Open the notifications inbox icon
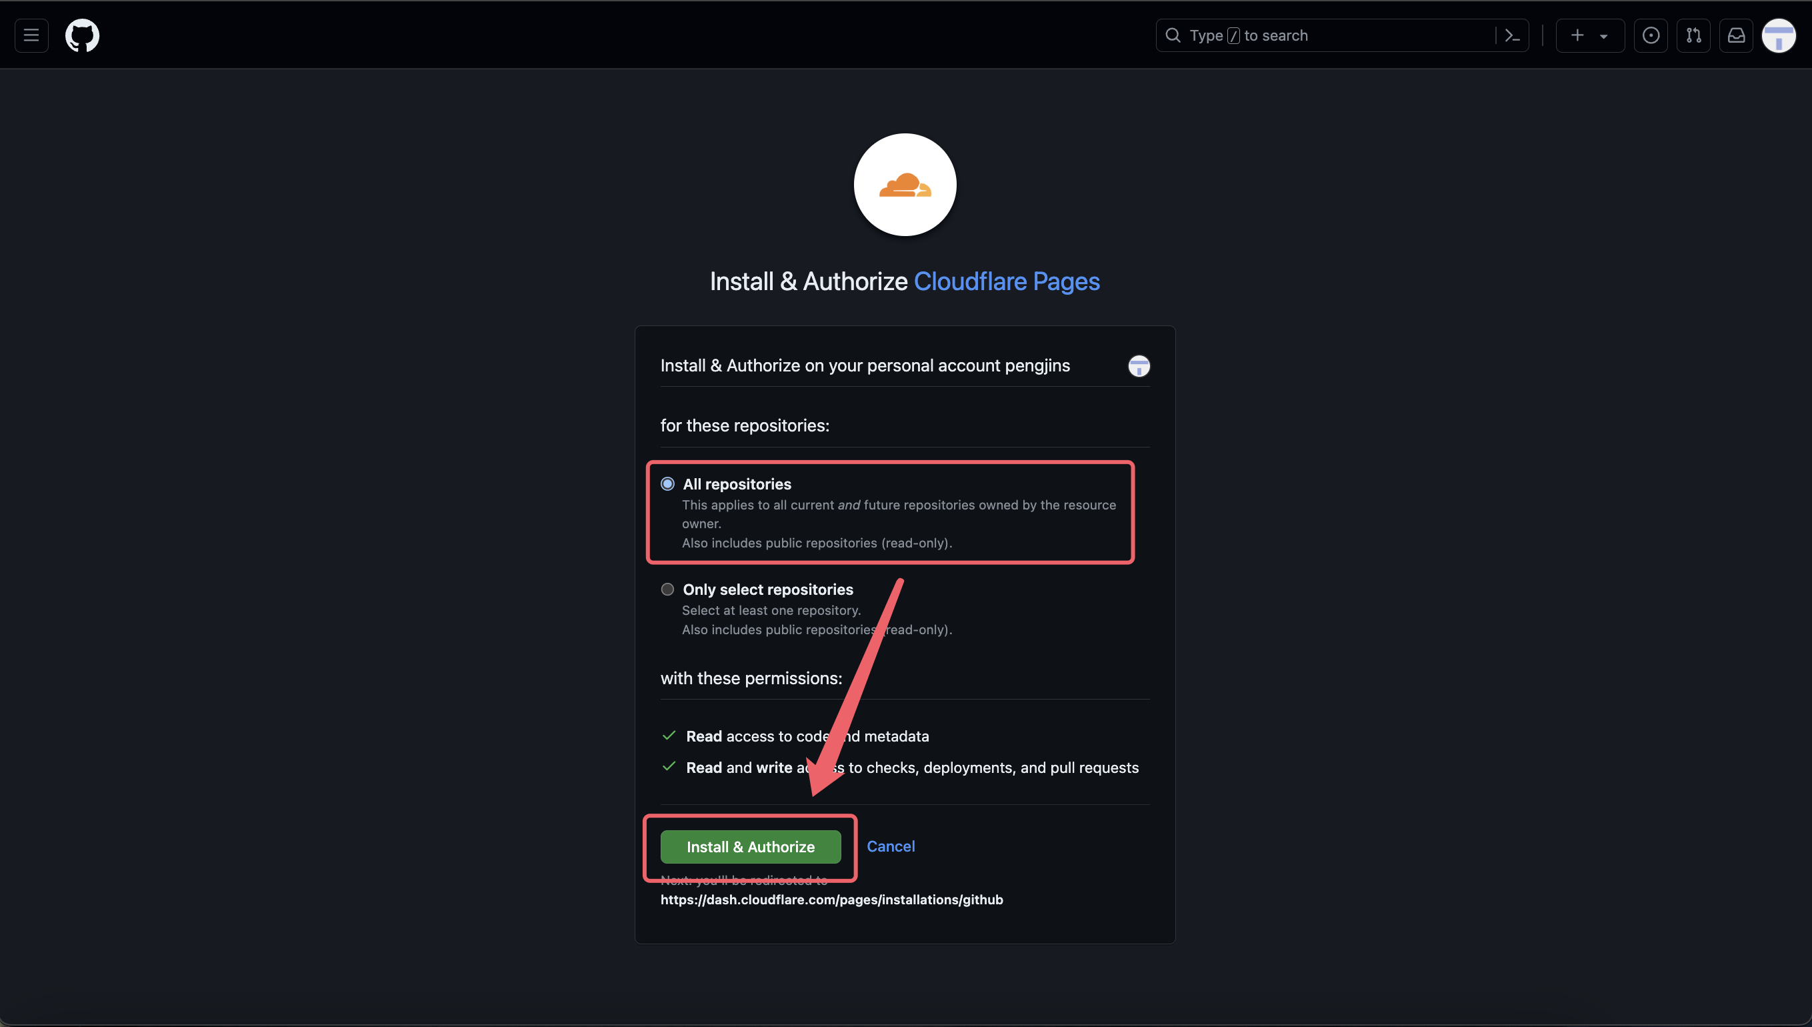 click(1736, 35)
